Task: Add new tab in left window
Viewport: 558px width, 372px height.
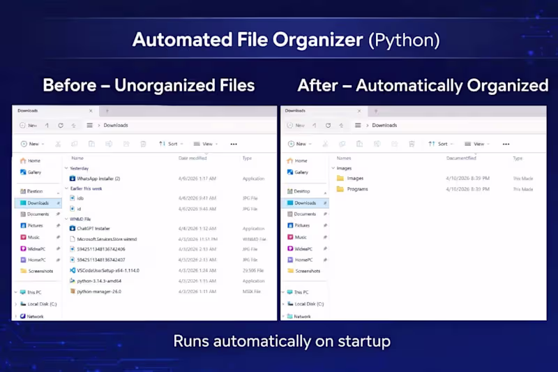Action: 107,111
